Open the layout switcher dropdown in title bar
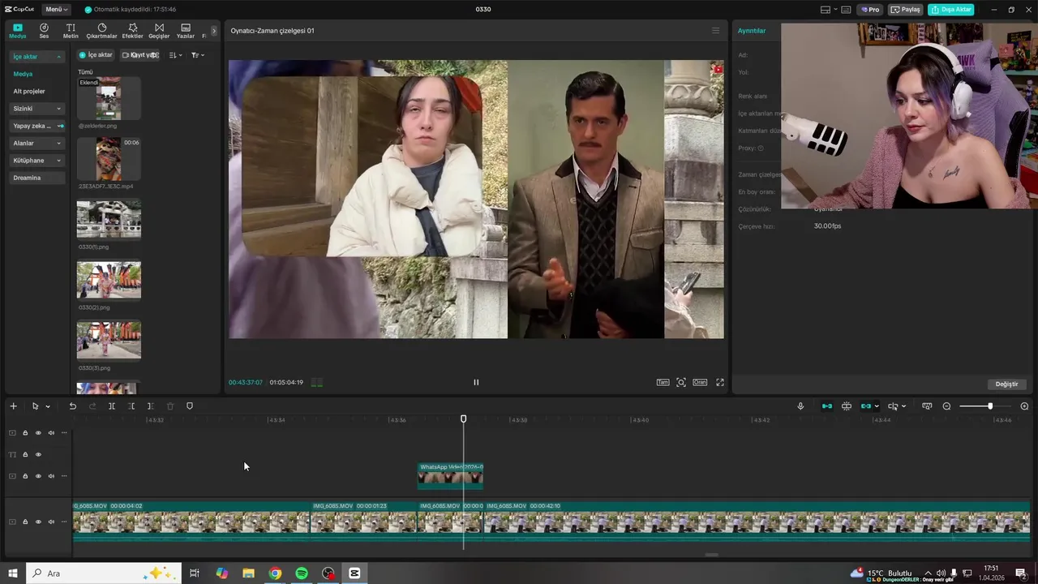The image size is (1038, 584). 827,10
